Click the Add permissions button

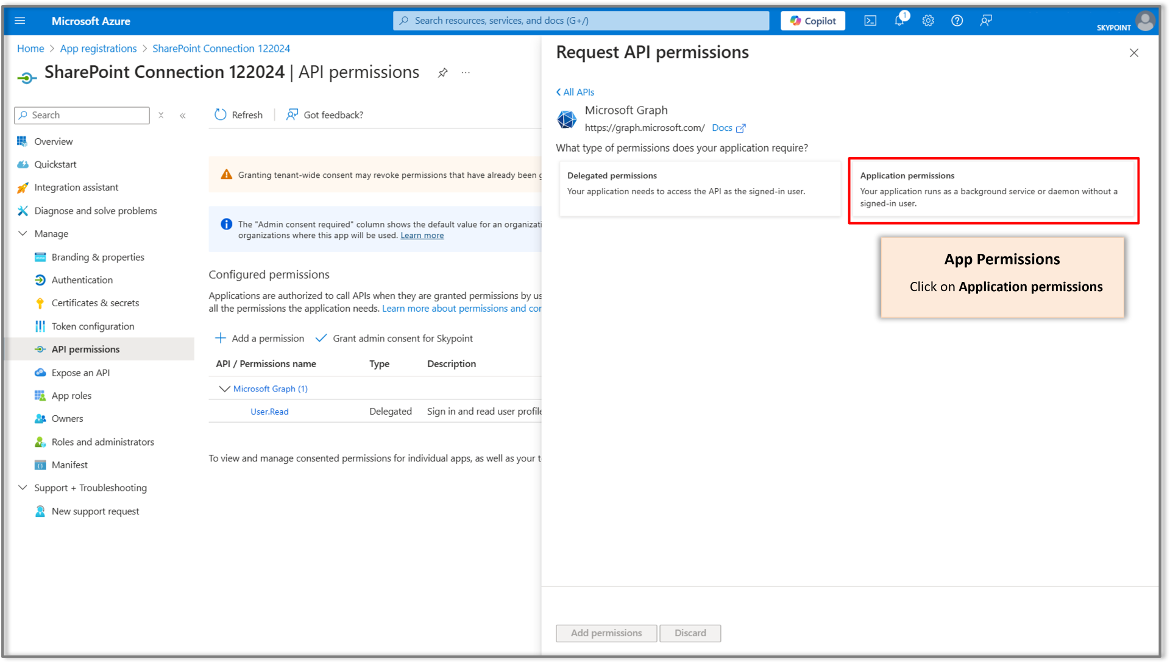click(606, 633)
